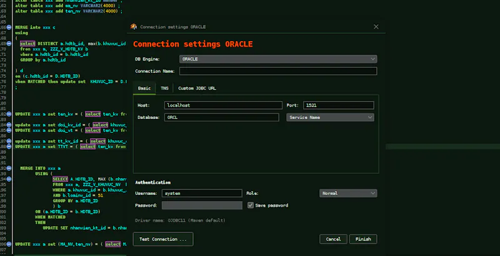Collapse the fold at update set tt_kv_id line

click(x=9, y=141)
